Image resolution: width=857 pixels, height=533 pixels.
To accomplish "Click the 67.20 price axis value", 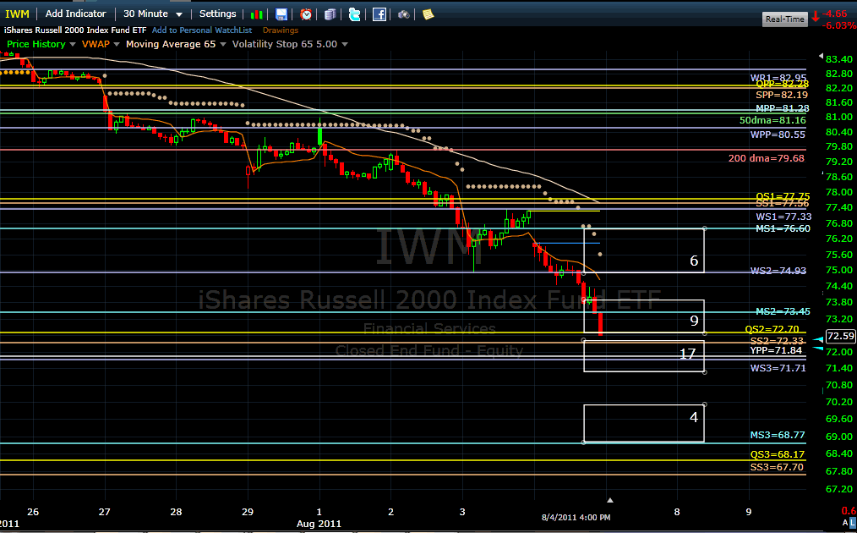I will click(x=839, y=489).
